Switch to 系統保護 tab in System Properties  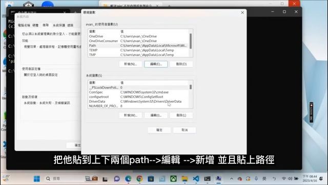click(59, 25)
